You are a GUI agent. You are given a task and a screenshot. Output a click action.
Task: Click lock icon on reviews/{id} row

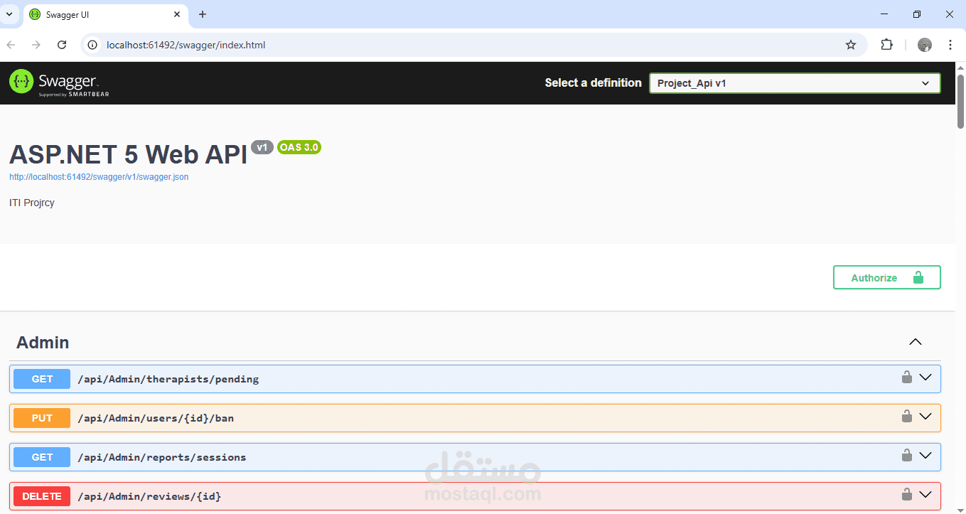point(907,494)
